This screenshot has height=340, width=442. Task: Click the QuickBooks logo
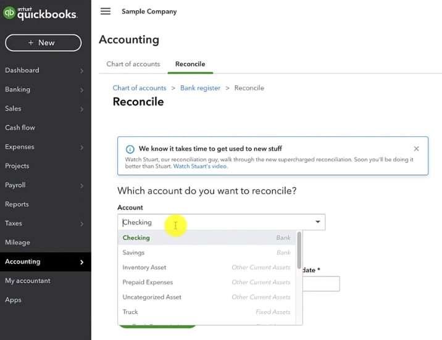[40, 13]
